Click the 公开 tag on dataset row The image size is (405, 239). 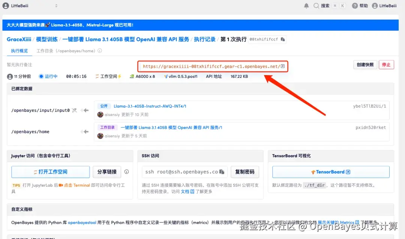tap(104, 106)
